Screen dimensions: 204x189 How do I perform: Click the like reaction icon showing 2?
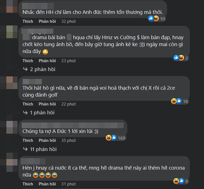(x=176, y=58)
